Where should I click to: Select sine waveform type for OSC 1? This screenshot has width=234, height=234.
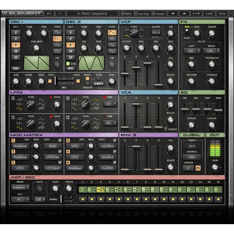pos(57,32)
